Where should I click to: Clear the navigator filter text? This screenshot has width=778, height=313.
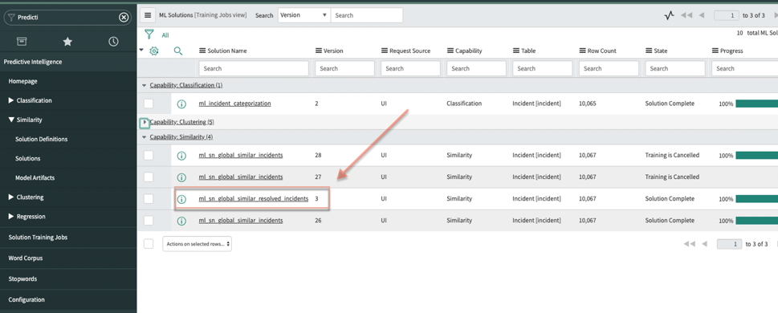point(124,18)
